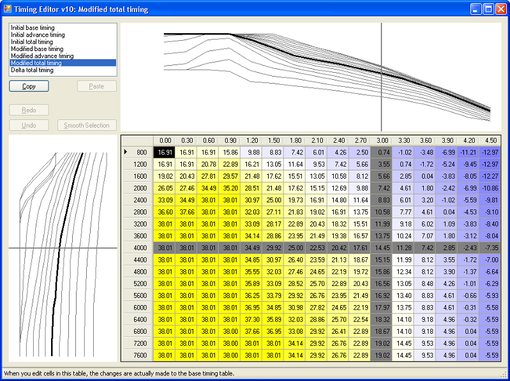The height and width of the screenshot is (381, 510).
Task: Click the Paste button
Action: [96, 86]
